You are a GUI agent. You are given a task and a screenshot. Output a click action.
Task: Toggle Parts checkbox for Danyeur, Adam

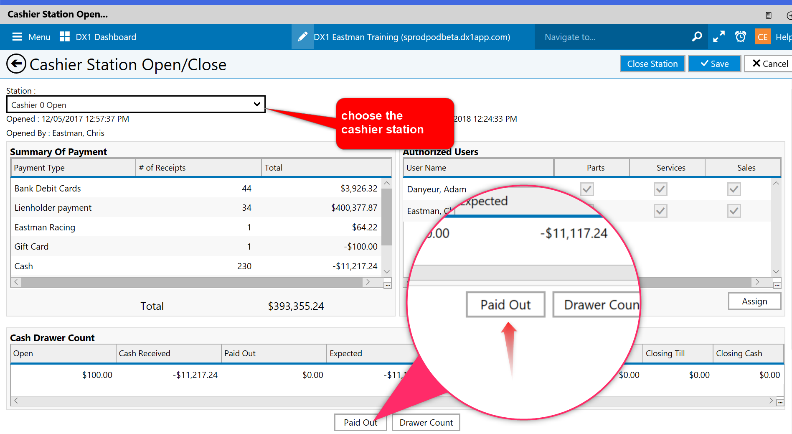click(x=587, y=189)
